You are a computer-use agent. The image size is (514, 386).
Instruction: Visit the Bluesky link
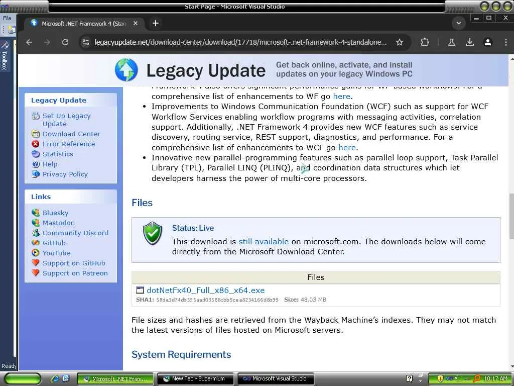click(55, 213)
